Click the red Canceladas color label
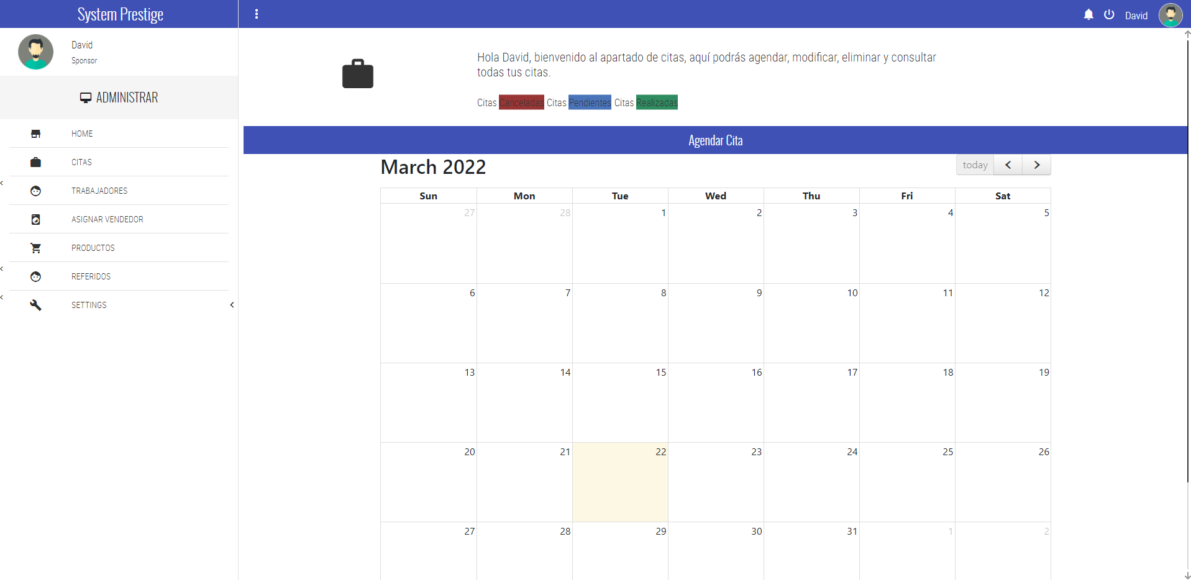Viewport: 1191px width, 580px height. pos(521,102)
